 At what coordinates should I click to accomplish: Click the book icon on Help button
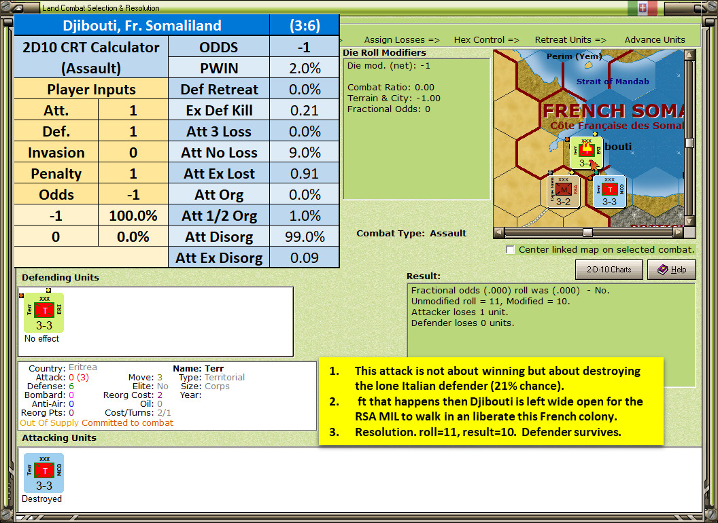tap(663, 270)
